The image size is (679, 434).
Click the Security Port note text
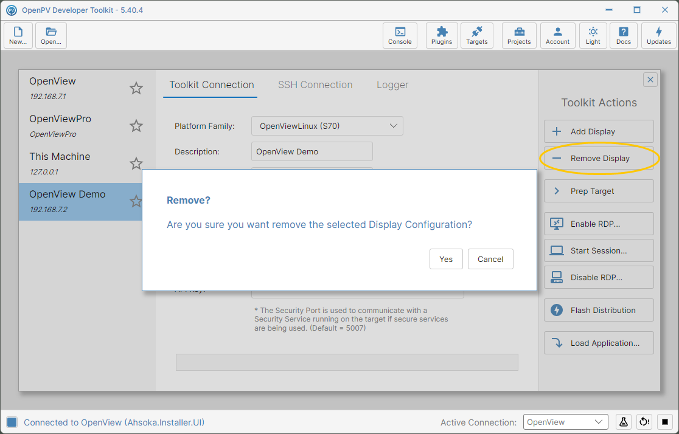pyautogui.click(x=351, y=319)
